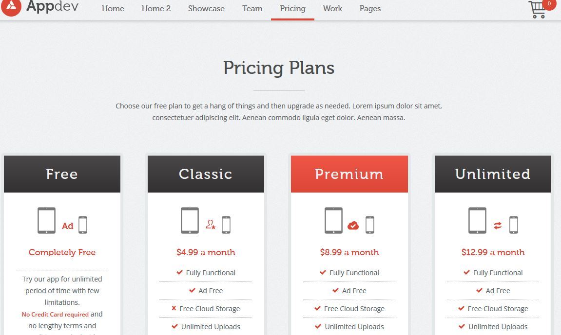Image resolution: width=561 pixels, height=335 pixels.
Task: Select the Pricing tab in navigation
Action: [x=292, y=9]
